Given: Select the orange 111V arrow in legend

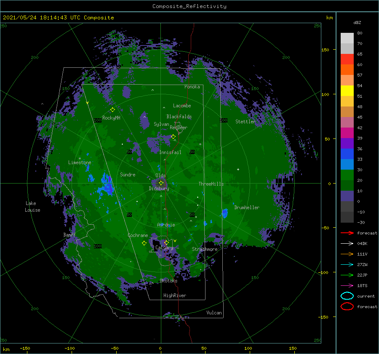Looking at the screenshot, I should click(347, 254).
